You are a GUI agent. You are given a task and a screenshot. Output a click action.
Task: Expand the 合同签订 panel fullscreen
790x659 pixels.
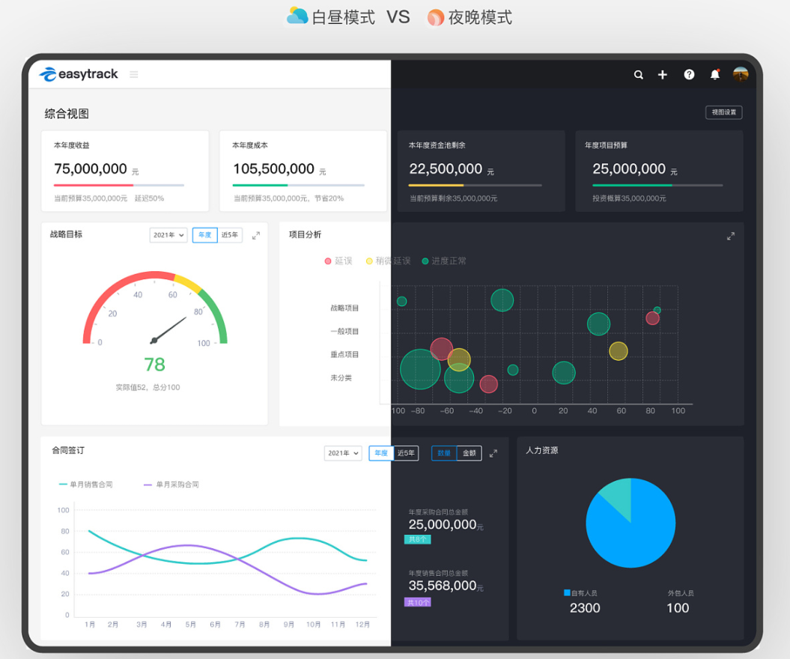point(493,454)
